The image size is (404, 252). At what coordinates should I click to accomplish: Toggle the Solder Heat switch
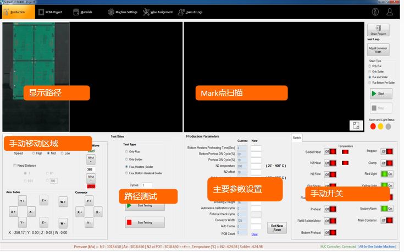click(329, 151)
